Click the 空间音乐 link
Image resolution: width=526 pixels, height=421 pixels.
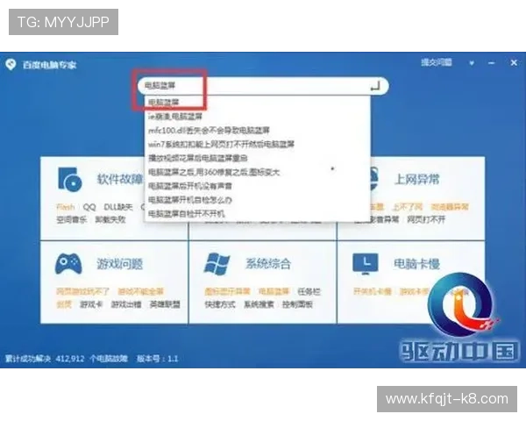pos(72,220)
